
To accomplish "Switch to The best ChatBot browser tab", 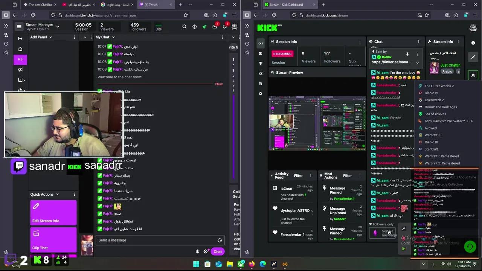I will coord(40,5).
